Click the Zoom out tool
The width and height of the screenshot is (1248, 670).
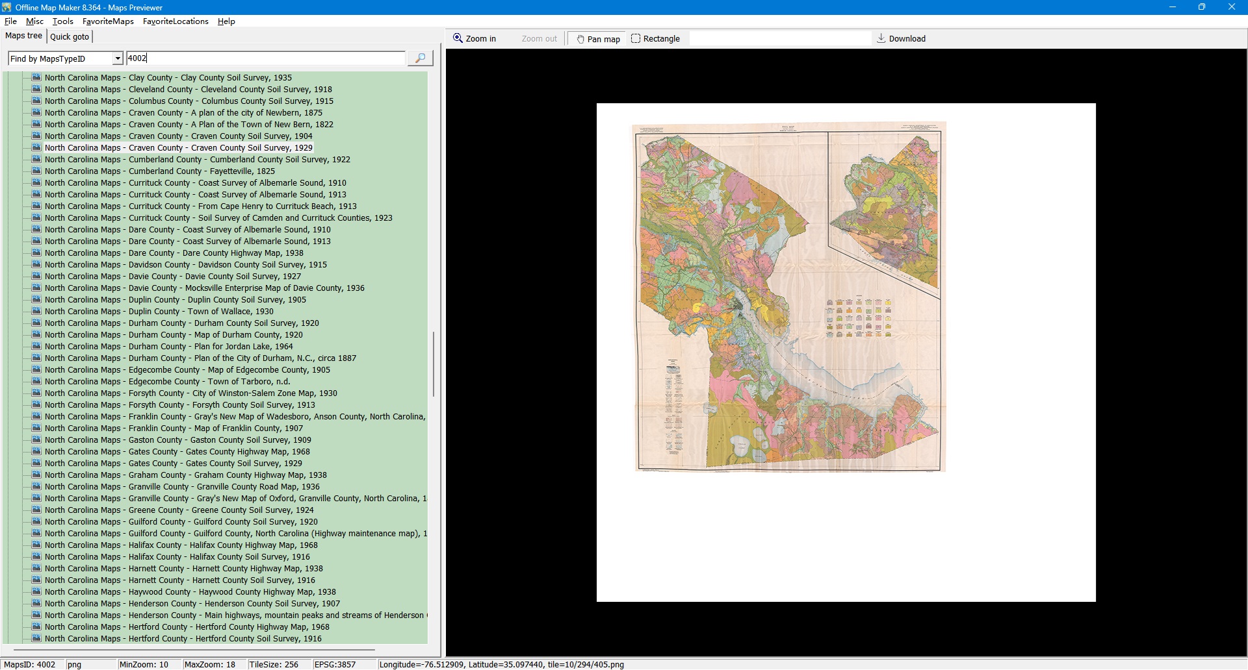coord(539,39)
